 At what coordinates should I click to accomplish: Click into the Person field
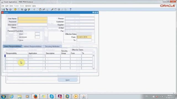(80, 18)
